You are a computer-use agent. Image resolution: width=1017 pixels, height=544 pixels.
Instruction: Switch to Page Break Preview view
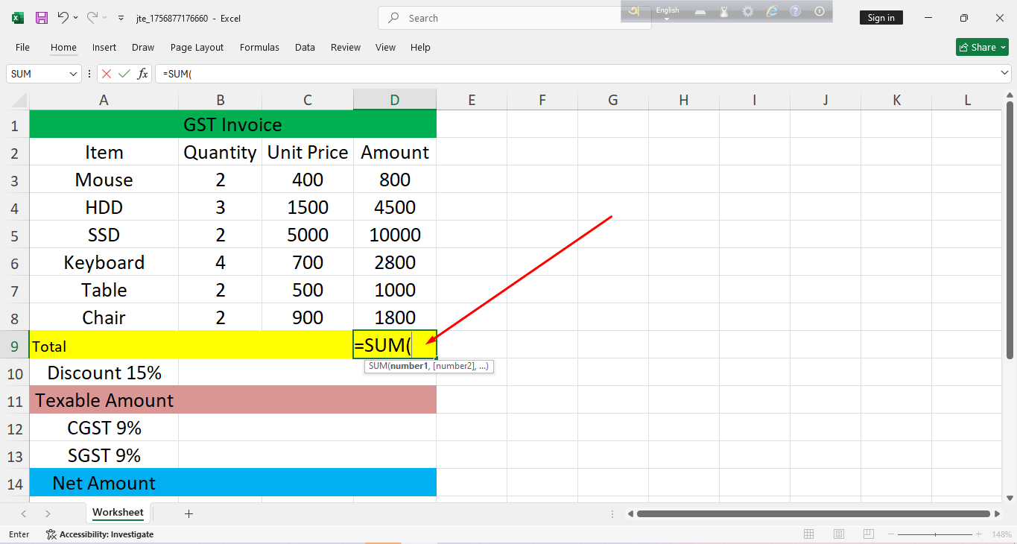pyautogui.click(x=869, y=534)
